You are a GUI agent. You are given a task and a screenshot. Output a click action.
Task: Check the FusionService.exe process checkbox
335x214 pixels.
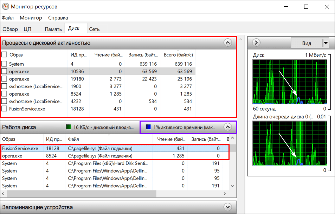(x=4, y=109)
